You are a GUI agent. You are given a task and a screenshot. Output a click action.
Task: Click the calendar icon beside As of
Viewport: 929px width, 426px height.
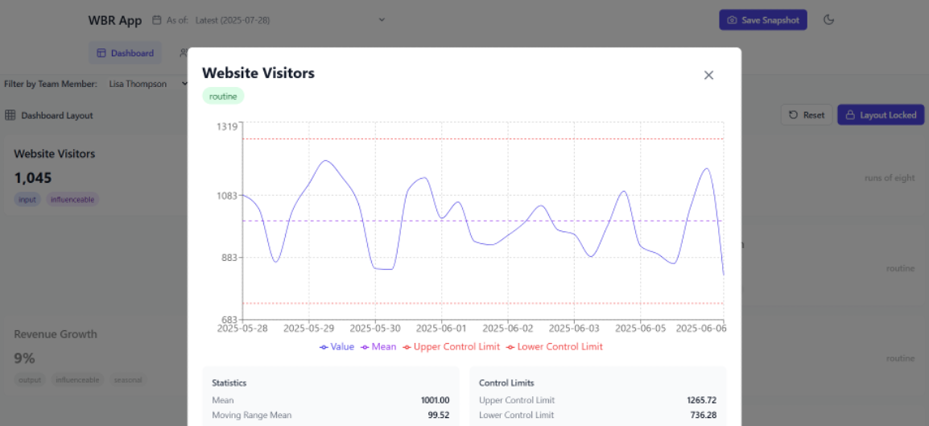(x=157, y=20)
